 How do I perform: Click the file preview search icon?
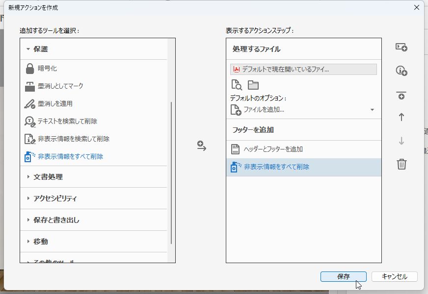pos(236,84)
